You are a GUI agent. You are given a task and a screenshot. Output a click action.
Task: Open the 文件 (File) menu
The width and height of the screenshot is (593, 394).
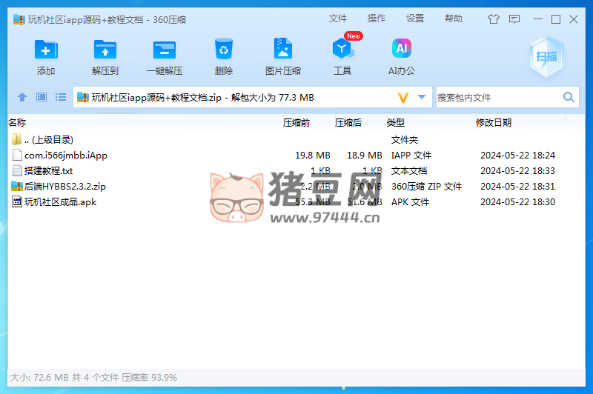tap(338, 19)
